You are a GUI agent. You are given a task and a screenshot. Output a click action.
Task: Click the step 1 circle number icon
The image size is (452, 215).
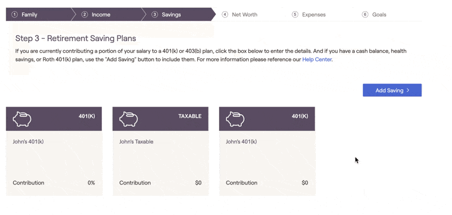pyautogui.click(x=15, y=15)
